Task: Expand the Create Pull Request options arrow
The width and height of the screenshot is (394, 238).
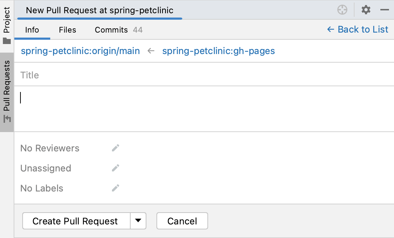Action: (x=138, y=221)
